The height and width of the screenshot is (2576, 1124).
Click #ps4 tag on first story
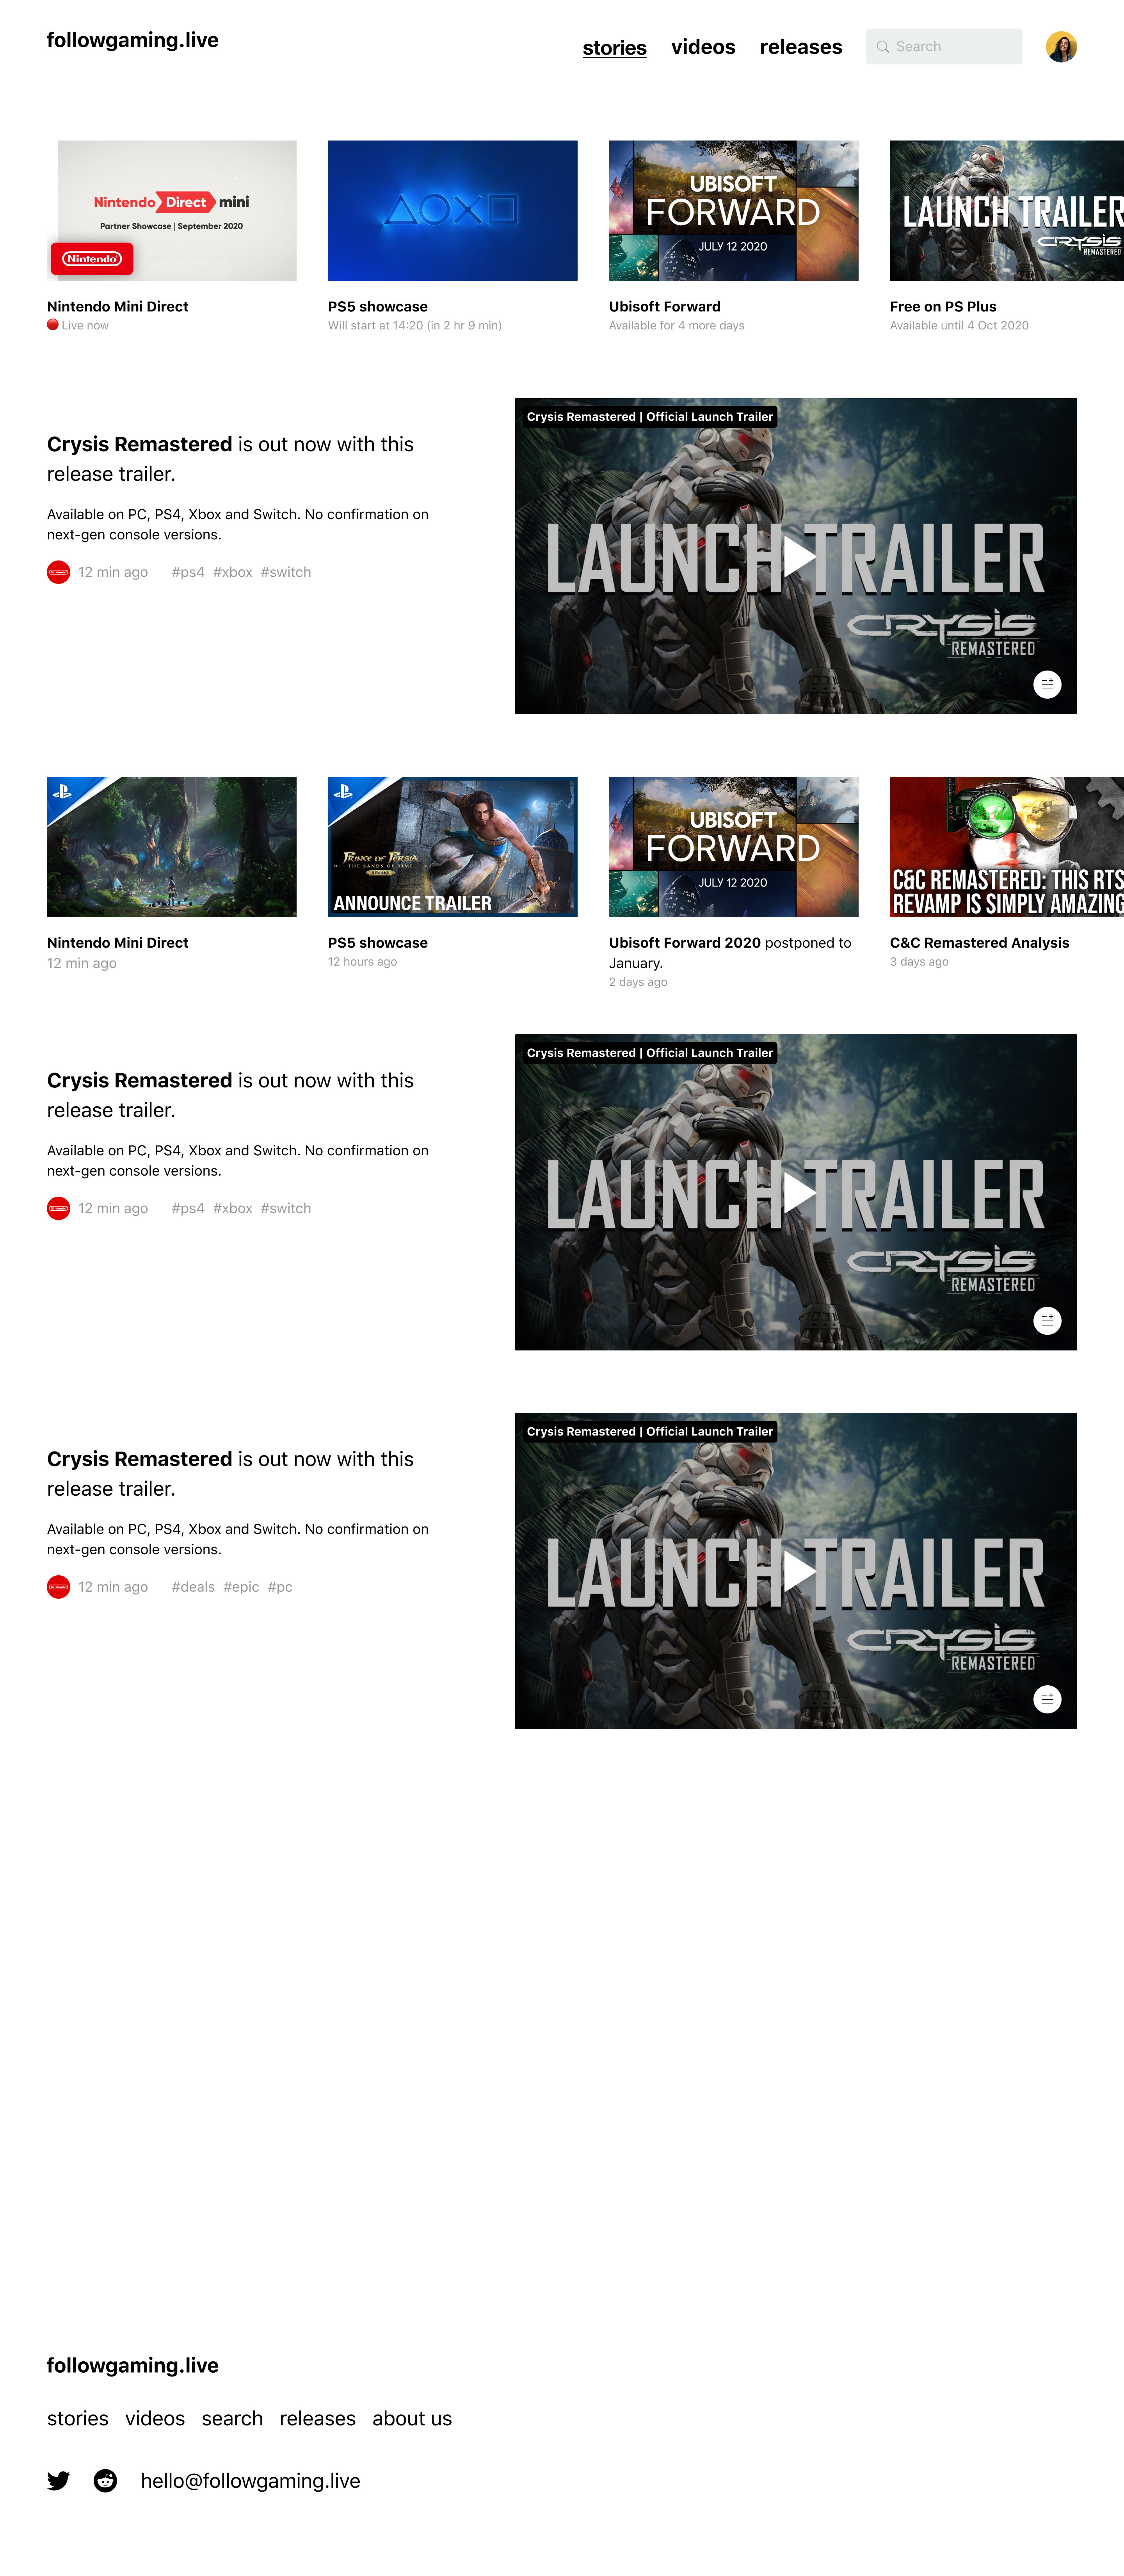[188, 572]
